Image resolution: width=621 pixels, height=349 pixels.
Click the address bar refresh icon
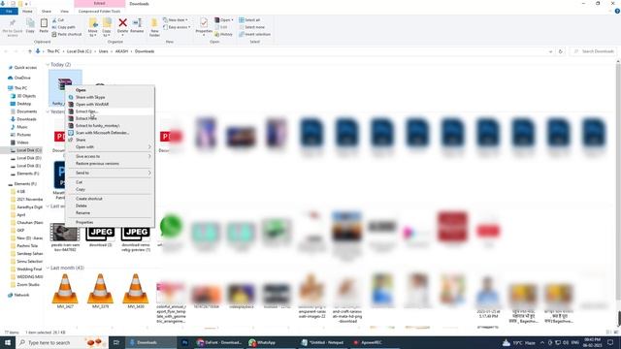point(561,51)
